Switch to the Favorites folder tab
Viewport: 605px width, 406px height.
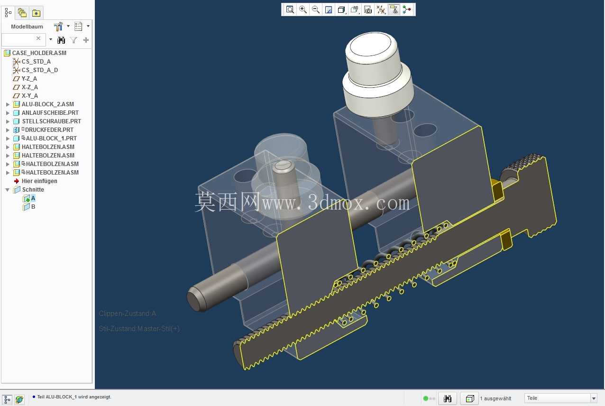click(36, 13)
